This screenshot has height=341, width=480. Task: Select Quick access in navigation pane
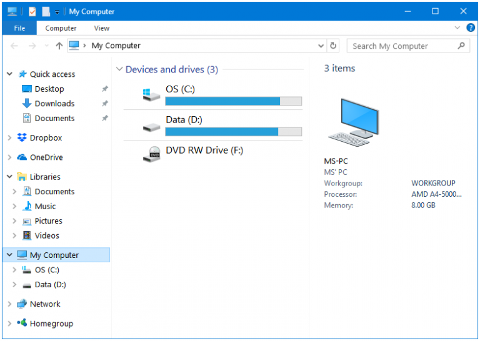pos(52,74)
